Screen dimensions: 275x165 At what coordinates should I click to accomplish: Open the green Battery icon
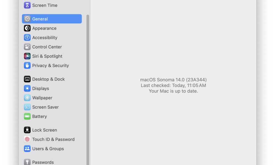pos(27,116)
